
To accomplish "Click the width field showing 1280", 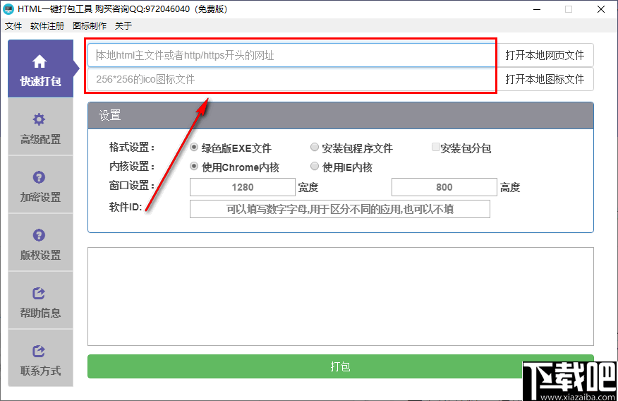I will [243, 187].
